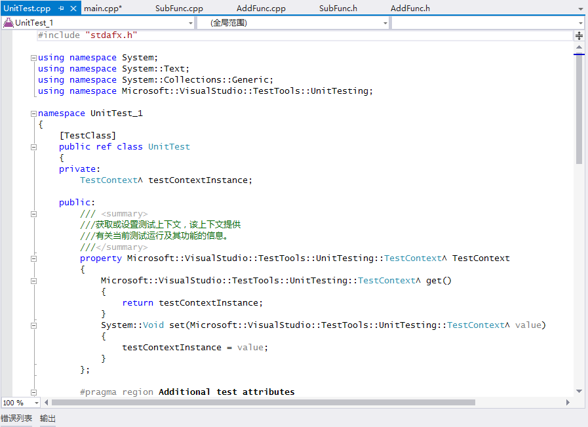Image resolution: width=588 pixels, height=427 pixels.
Task: Collapse the get() accessor block
Action: click(33, 281)
